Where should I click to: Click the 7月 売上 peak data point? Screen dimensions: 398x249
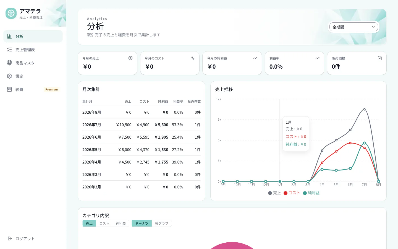tap(365, 109)
